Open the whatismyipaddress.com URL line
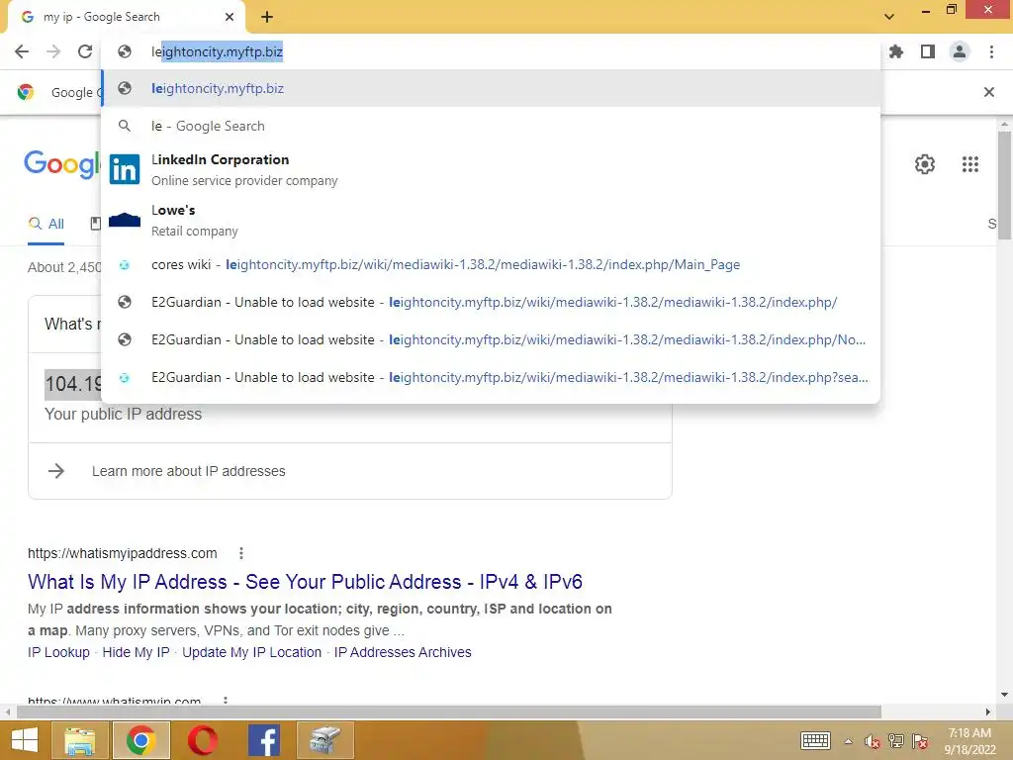 (122, 553)
